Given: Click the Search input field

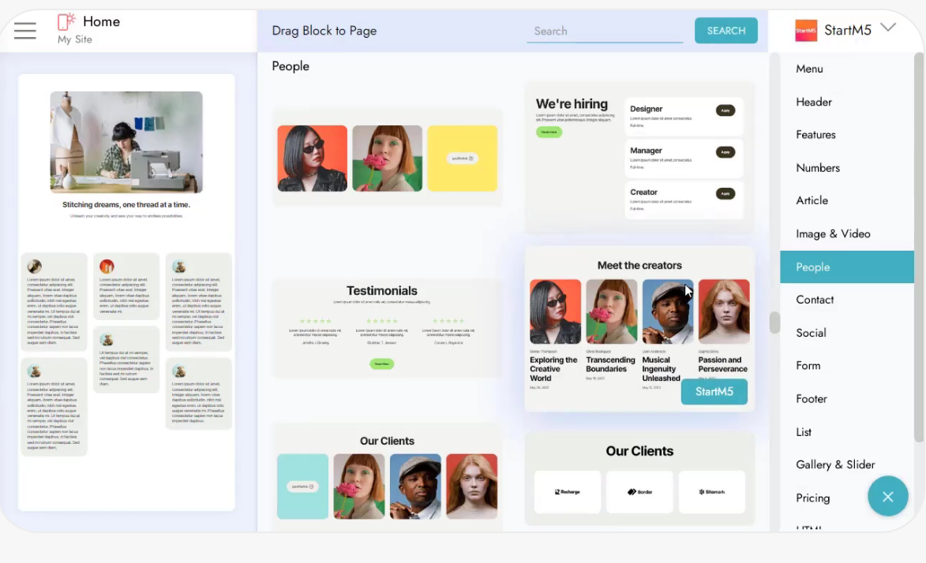Looking at the screenshot, I should [x=604, y=31].
